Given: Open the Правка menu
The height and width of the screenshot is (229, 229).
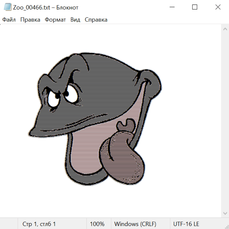Looking at the screenshot, I should coord(30,20).
